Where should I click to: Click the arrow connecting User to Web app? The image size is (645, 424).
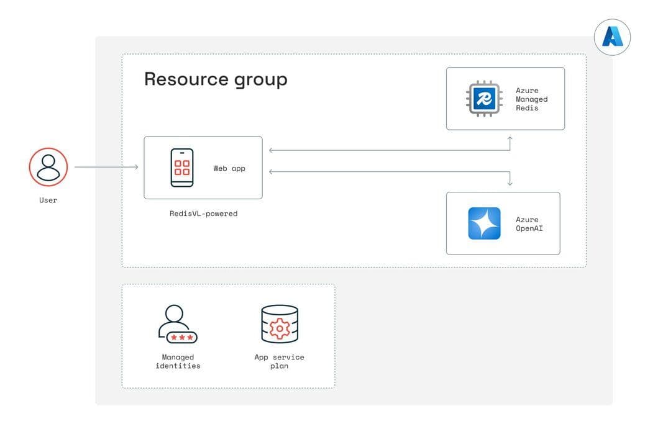[107, 166]
